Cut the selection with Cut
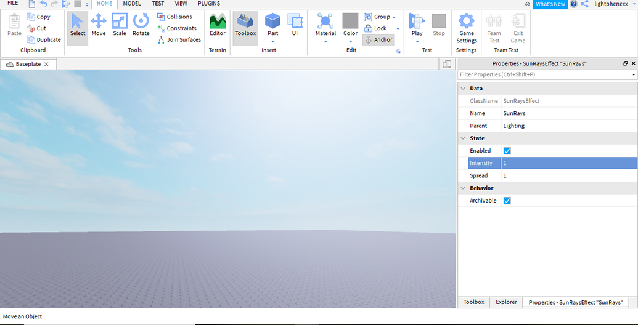Image resolution: width=638 pixels, height=325 pixels. click(x=36, y=28)
